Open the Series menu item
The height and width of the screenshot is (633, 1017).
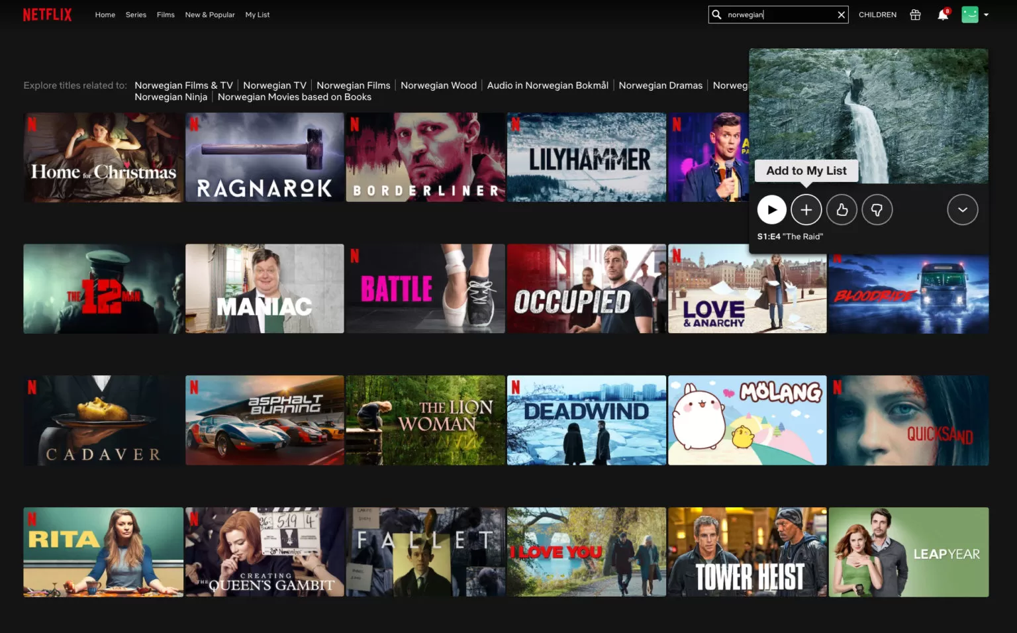[136, 14]
